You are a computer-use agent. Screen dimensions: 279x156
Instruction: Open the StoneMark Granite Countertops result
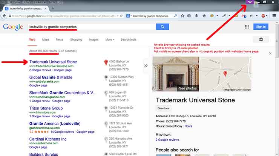[x=63, y=93]
